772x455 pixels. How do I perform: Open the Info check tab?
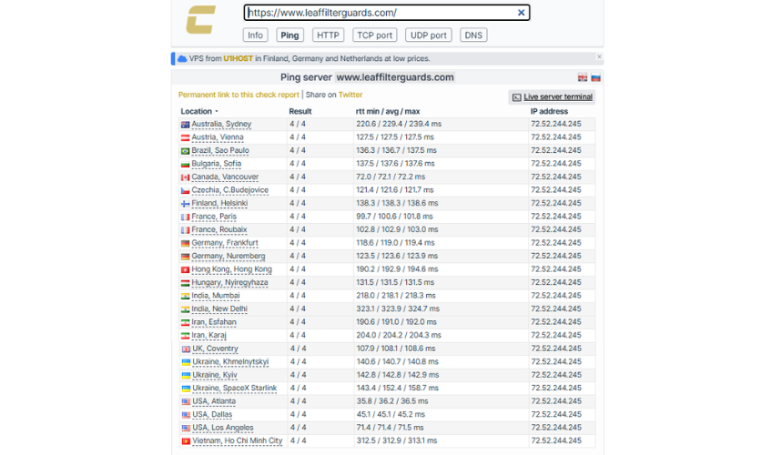[255, 35]
